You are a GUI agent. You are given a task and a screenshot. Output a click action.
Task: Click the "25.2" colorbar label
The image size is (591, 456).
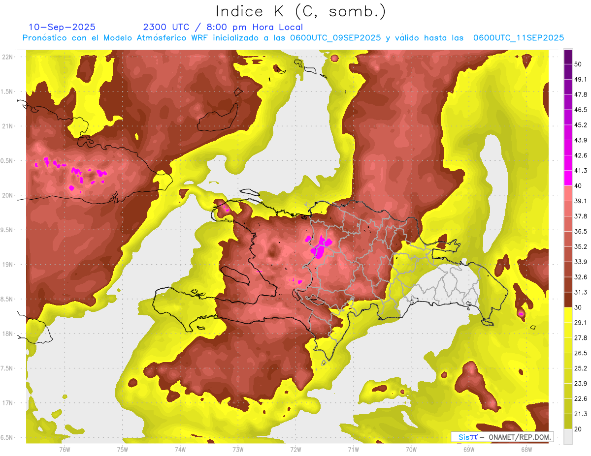pyautogui.click(x=581, y=368)
